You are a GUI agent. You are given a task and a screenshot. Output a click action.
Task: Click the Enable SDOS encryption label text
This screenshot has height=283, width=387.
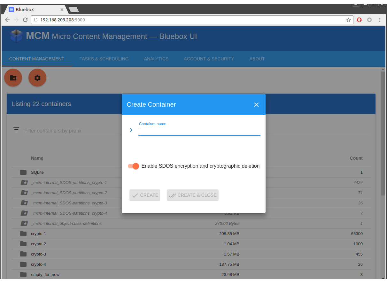200,166
